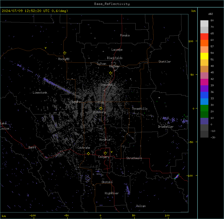The height and width of the screenshot is (219, 224).
Task: Click the 0.6(deg) elevation angle text
Action: point(60,11)
